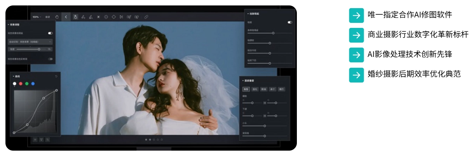Select the hand pan tool
Screen dimensions: 476x158
click(x=57, y=17)
